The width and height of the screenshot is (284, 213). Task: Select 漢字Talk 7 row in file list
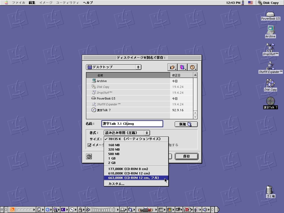pos(140,110)
